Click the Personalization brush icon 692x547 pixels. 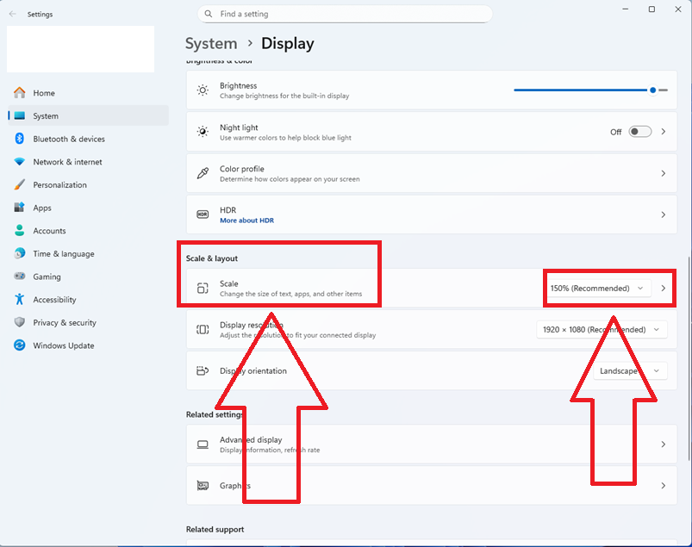20,184
